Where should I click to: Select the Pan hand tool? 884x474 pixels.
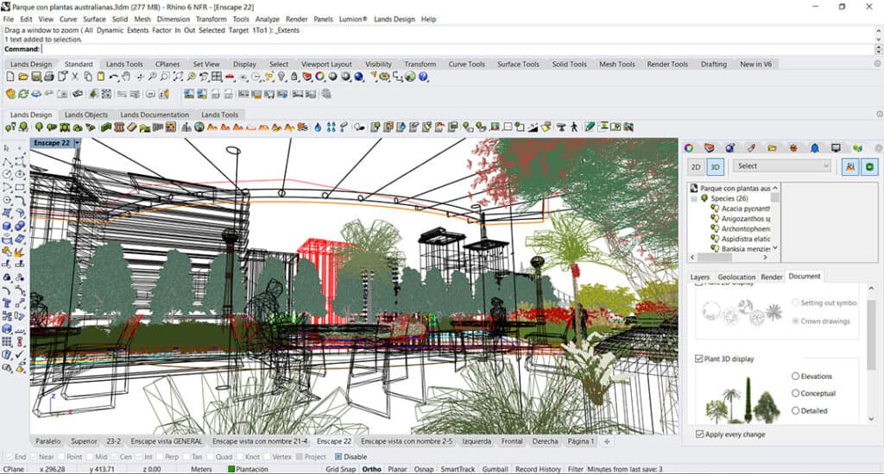126,77
